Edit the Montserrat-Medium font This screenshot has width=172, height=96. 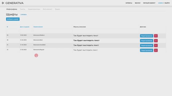pos(146,36)
